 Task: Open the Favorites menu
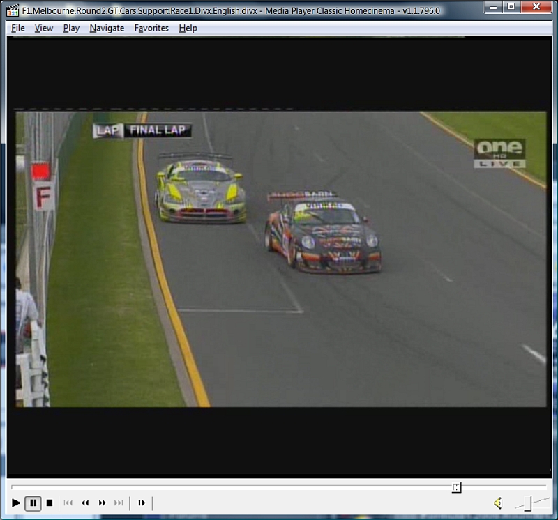click(151, 28)
